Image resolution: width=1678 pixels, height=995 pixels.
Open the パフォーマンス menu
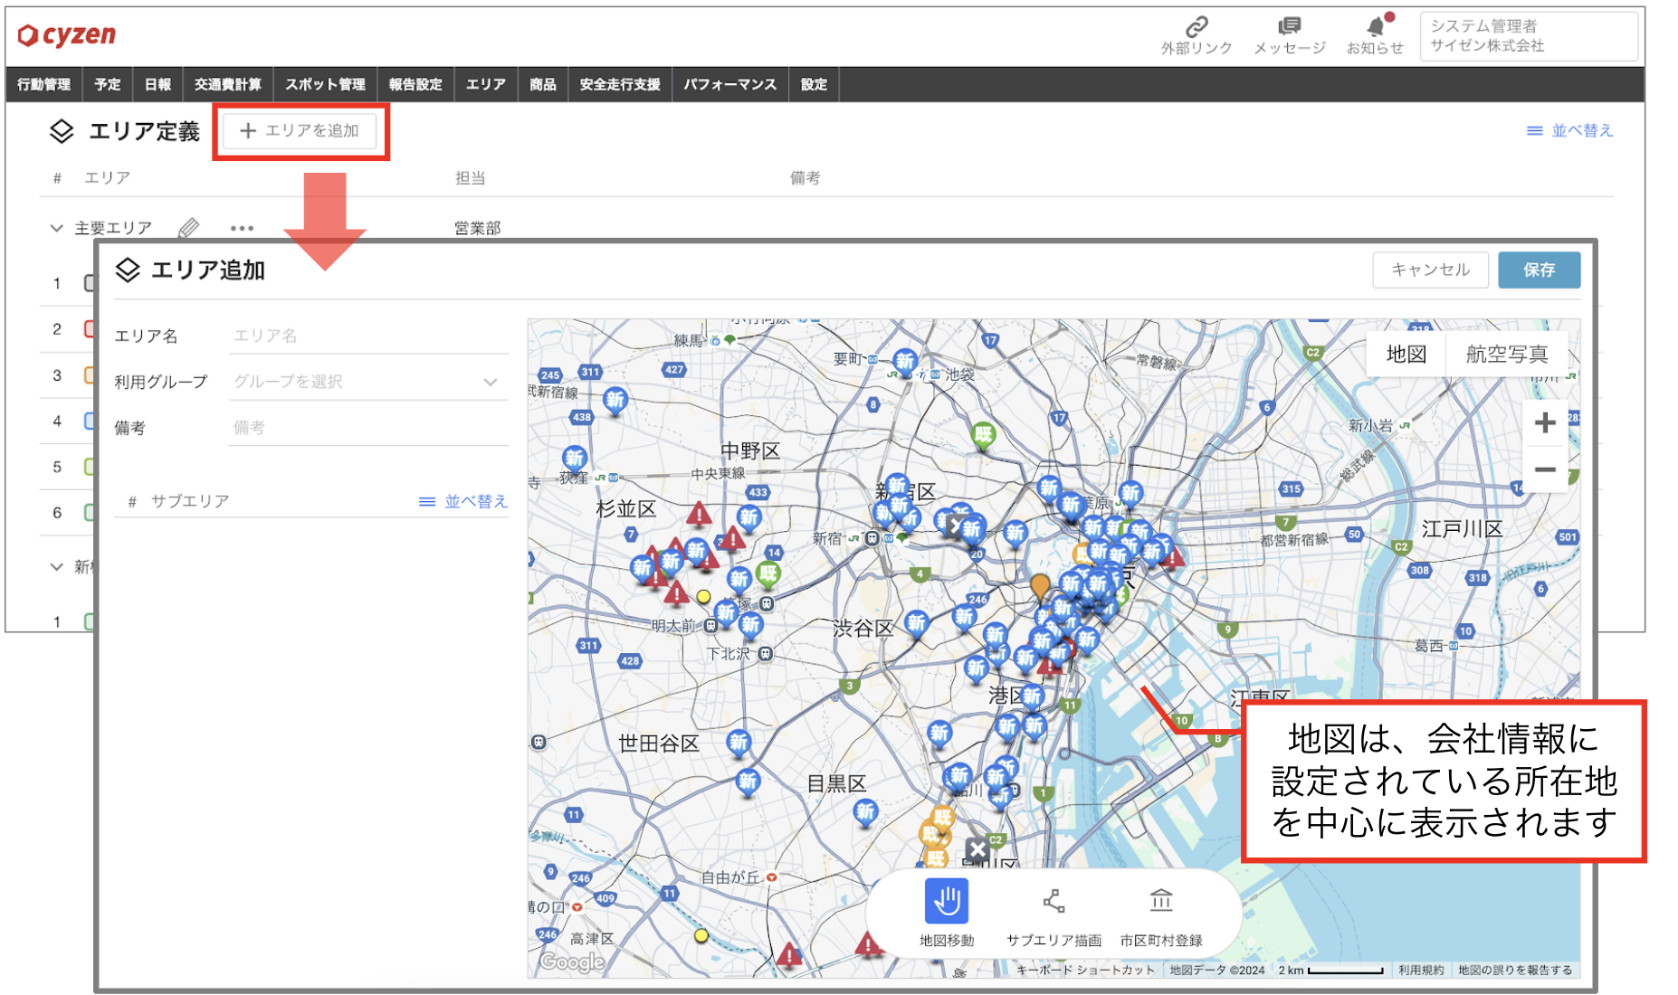point(729,84)
